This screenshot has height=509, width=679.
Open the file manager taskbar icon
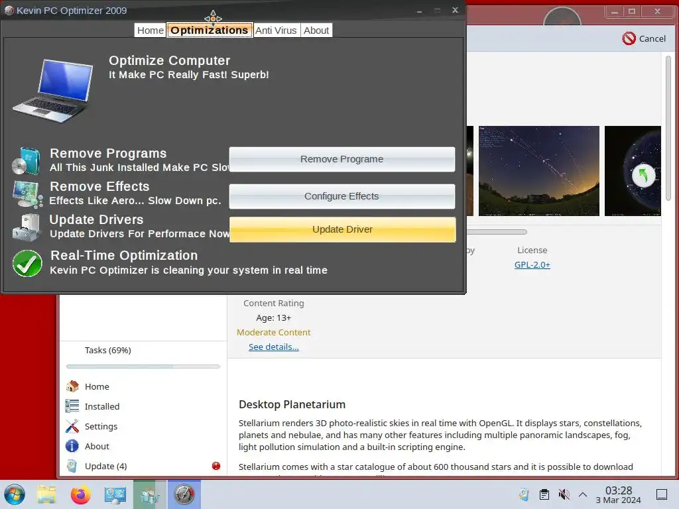click(x=46, y=494)
